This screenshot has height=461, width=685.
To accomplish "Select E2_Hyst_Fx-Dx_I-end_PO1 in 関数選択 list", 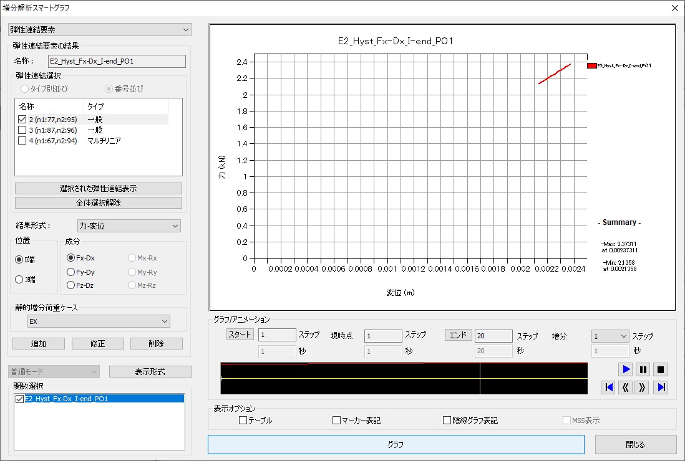I will click(104, 399).
